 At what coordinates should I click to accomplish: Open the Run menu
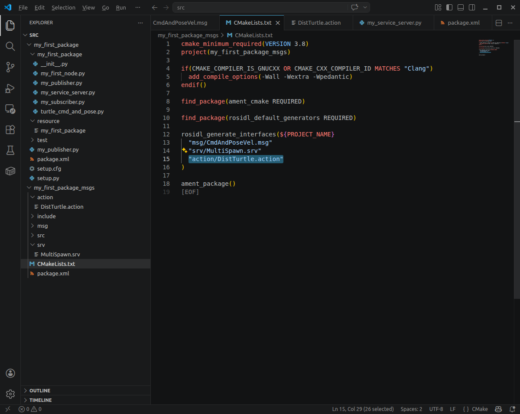pyautogui.click(x=121, y=7)
